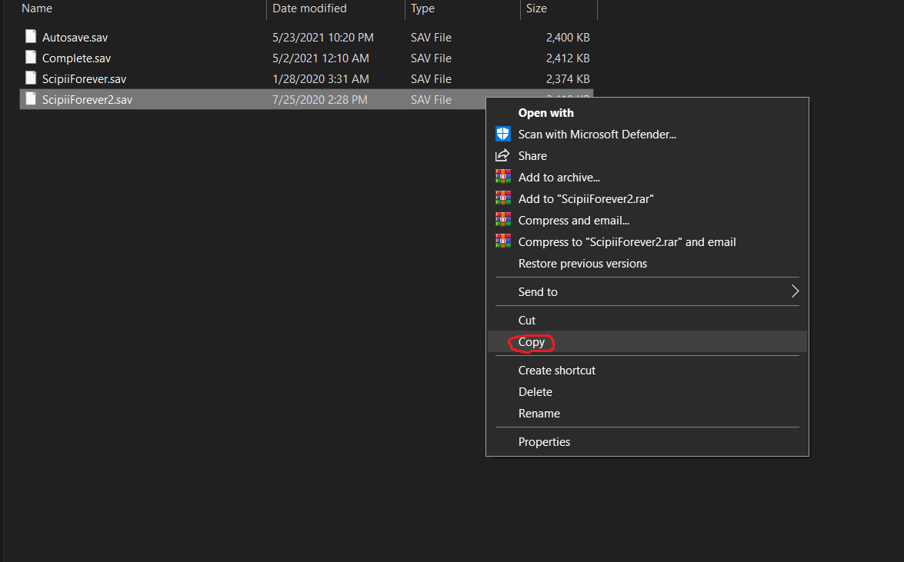
Task: Click WinRAR icon beside Add to "ScipiiForever2.rar"
Action: click(502, 199)
